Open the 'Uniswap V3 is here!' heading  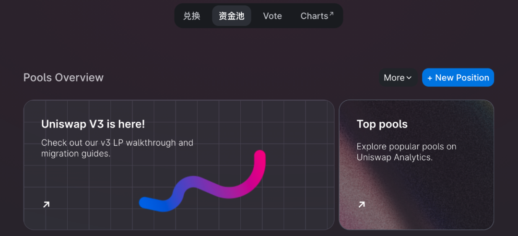pos(93,124)
